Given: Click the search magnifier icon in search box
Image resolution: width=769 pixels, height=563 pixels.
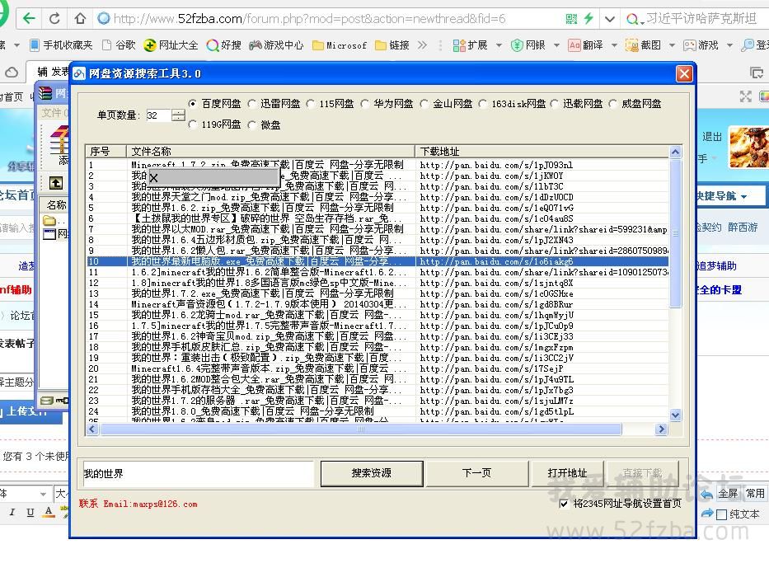Looking at the screenshot, I should 633,19.
